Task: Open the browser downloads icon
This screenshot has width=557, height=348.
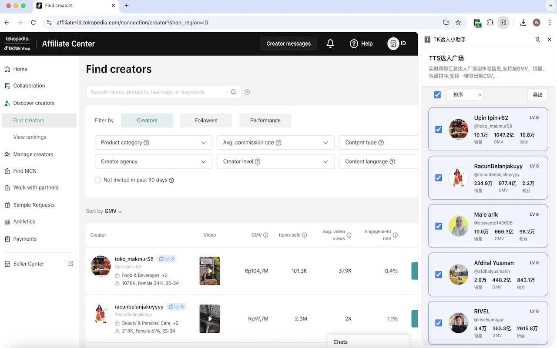Action: click(x=523, y=23)
